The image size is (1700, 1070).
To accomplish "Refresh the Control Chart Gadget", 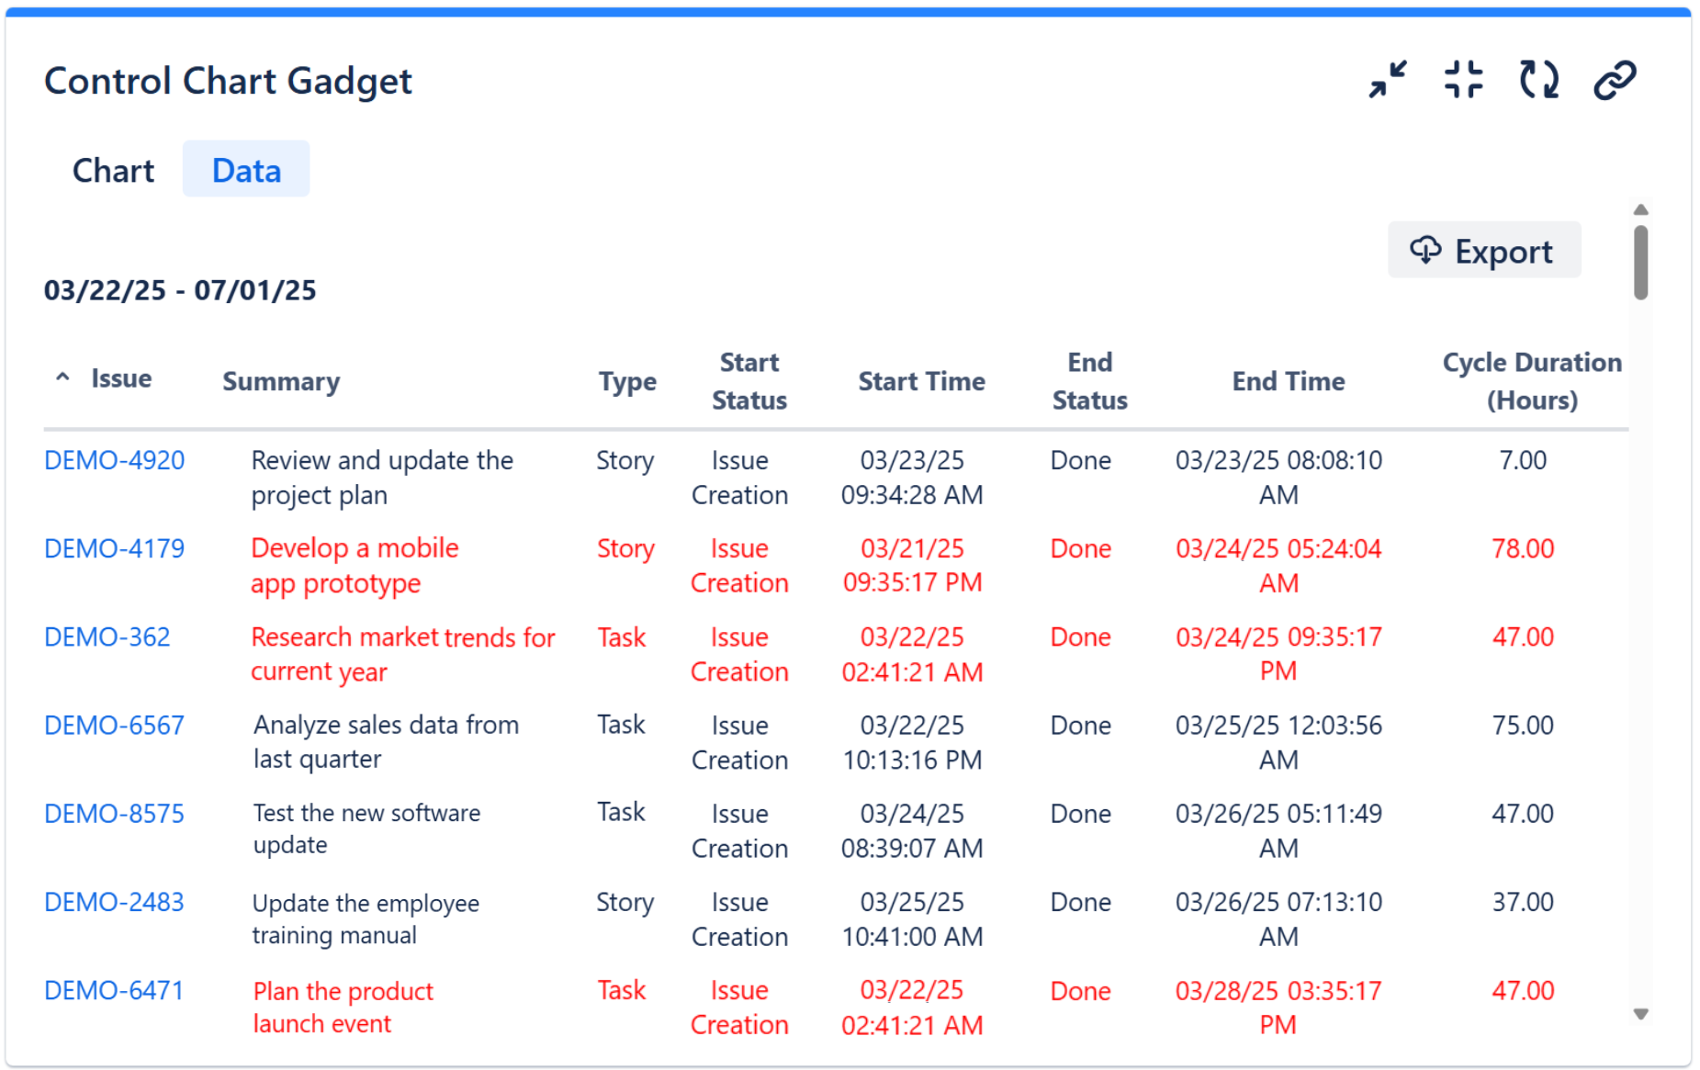I will click(1538, 80).
